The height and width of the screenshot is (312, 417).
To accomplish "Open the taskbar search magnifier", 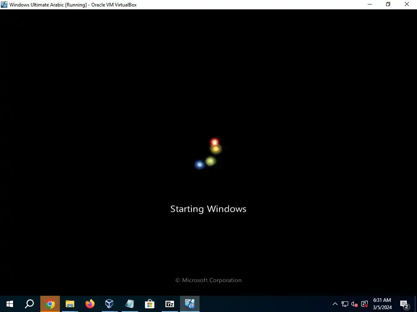I will pyautogui.click(x=29, y=304).
